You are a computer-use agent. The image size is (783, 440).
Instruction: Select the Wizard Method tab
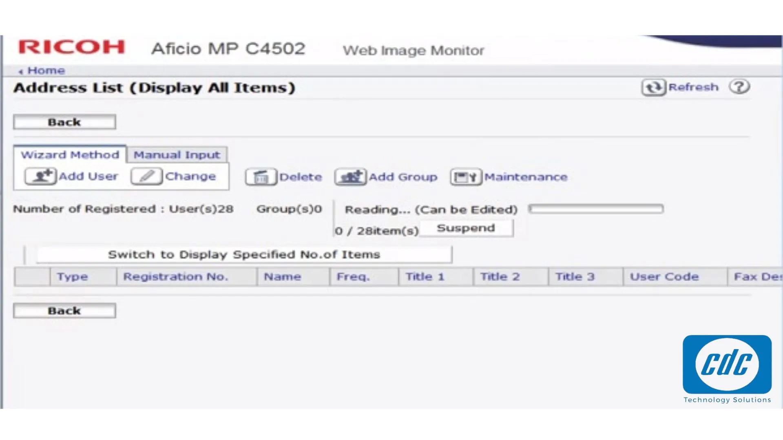(70, 155)
